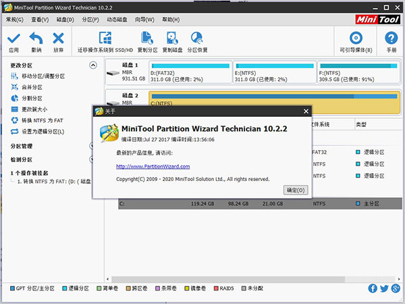The image size is (405, 304).
Task: Select Change Cluster Size (更改簇大小)
Action: (x=29, y=109)
